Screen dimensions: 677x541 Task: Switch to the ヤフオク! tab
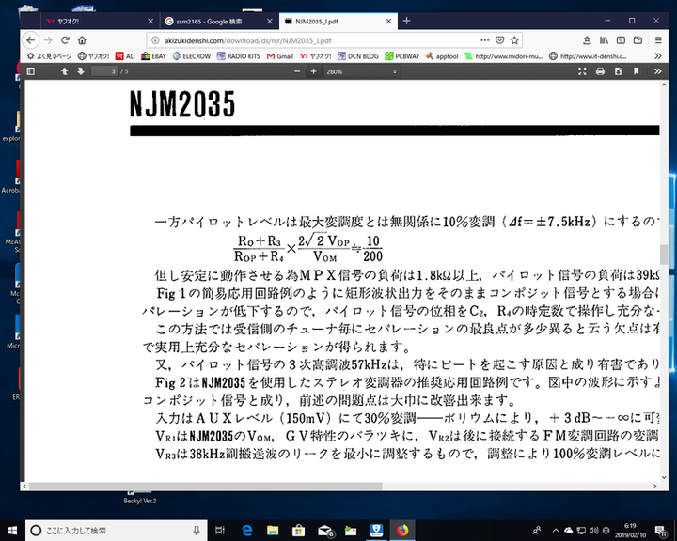[89, 20]
